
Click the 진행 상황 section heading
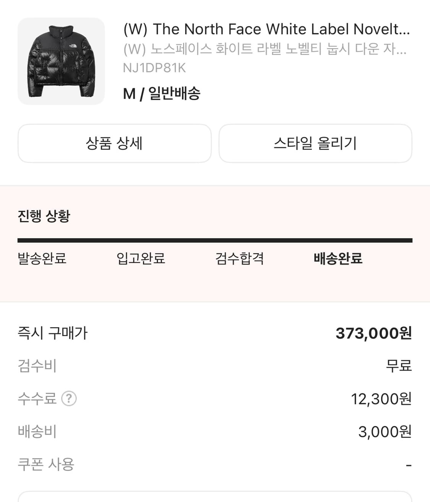44,216
